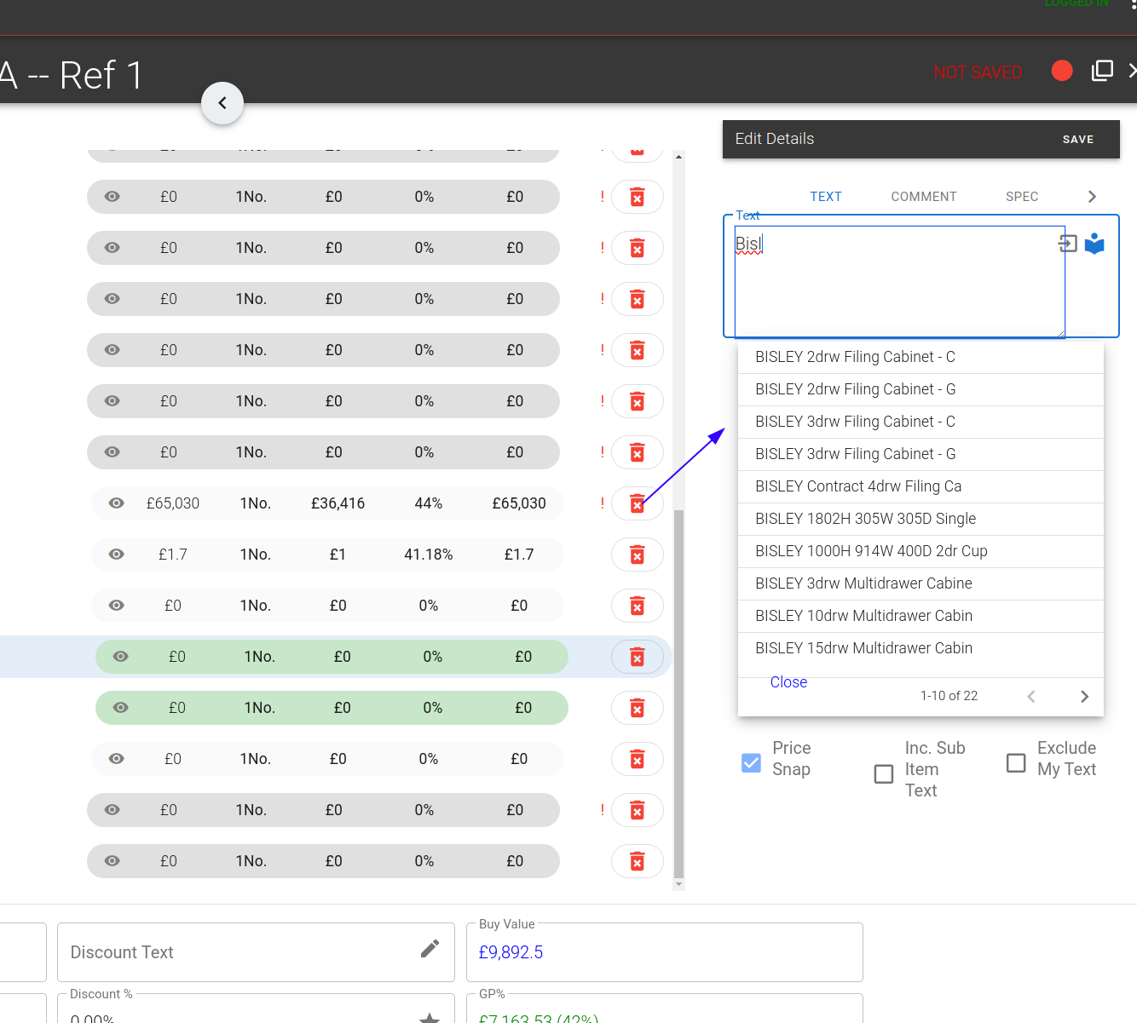This screenshot has width=1137, height=1023.
Task: Enable Inc. Sub Item Text checkbox
Action: (x=884, y=773)
